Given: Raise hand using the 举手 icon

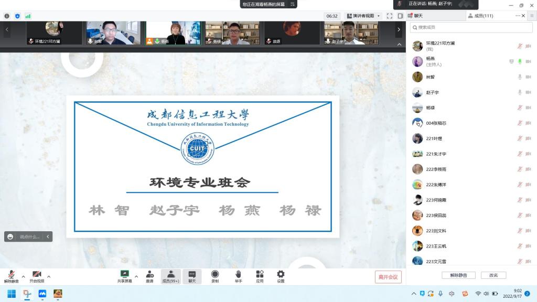Looking at the screenshot, I should tap(238, 274).
